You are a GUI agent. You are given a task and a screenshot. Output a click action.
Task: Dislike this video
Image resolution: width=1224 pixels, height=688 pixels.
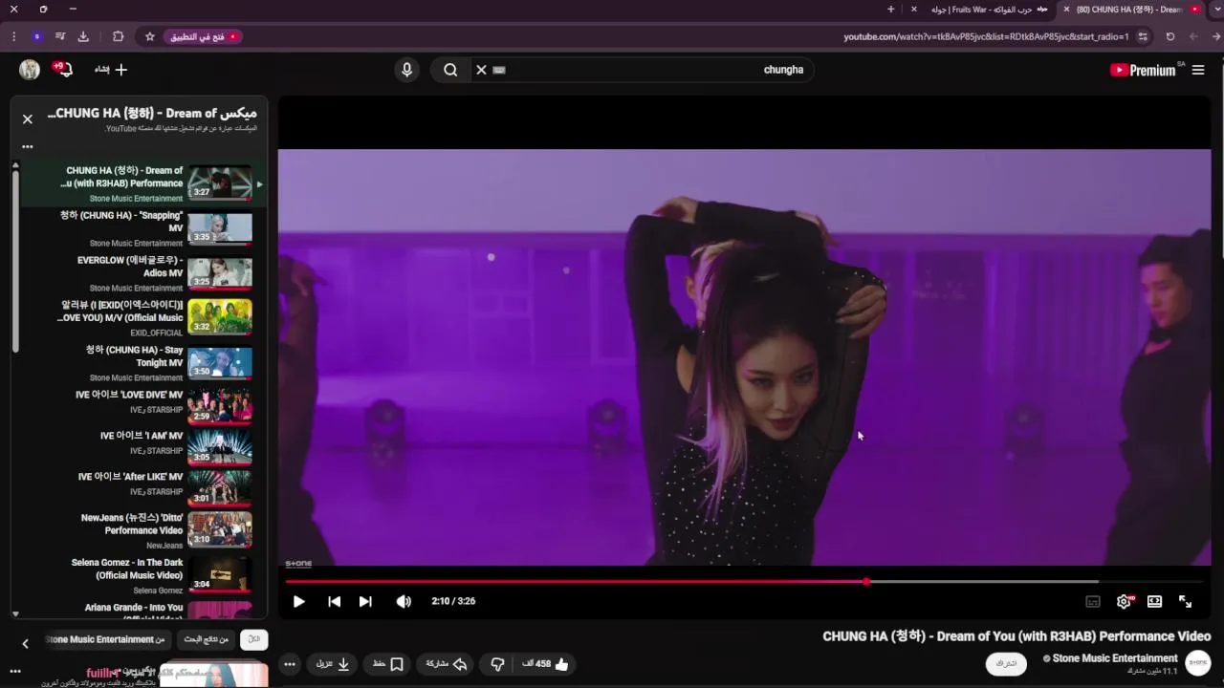point(497,664)
